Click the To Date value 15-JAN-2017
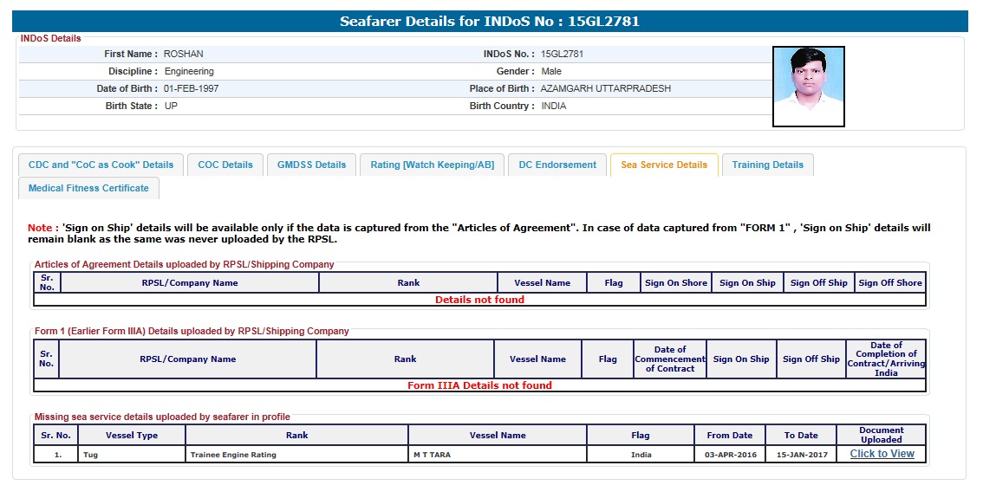This screenshot has width=996, height=498. pos(801,455)
